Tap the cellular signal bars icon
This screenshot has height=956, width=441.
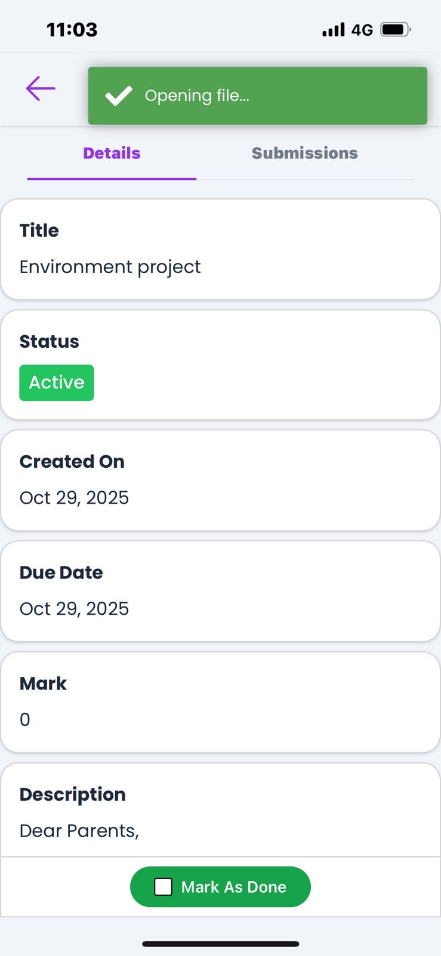pos(333,30)
